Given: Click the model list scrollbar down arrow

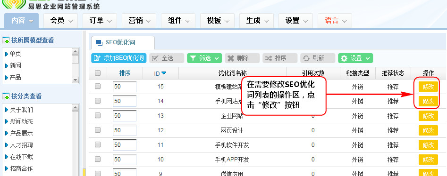Looking at the screenshot, I should tap(75, 80).
